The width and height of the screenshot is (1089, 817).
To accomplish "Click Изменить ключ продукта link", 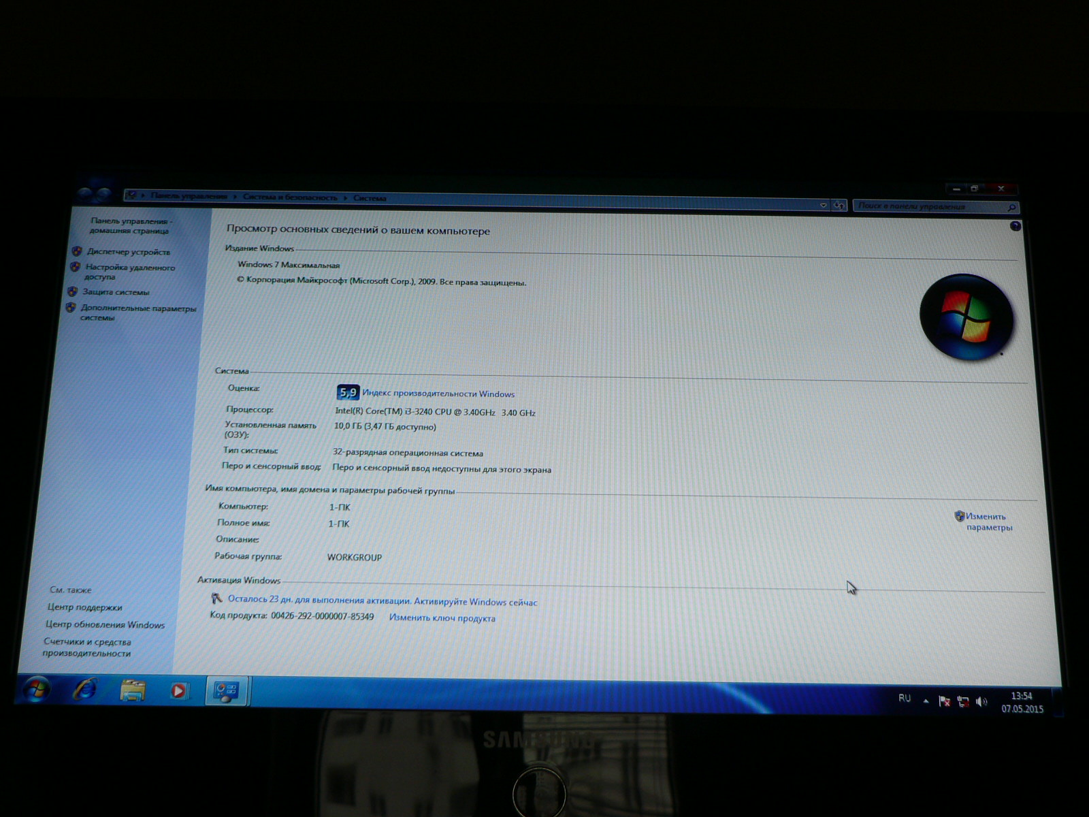I will point(442,618).
